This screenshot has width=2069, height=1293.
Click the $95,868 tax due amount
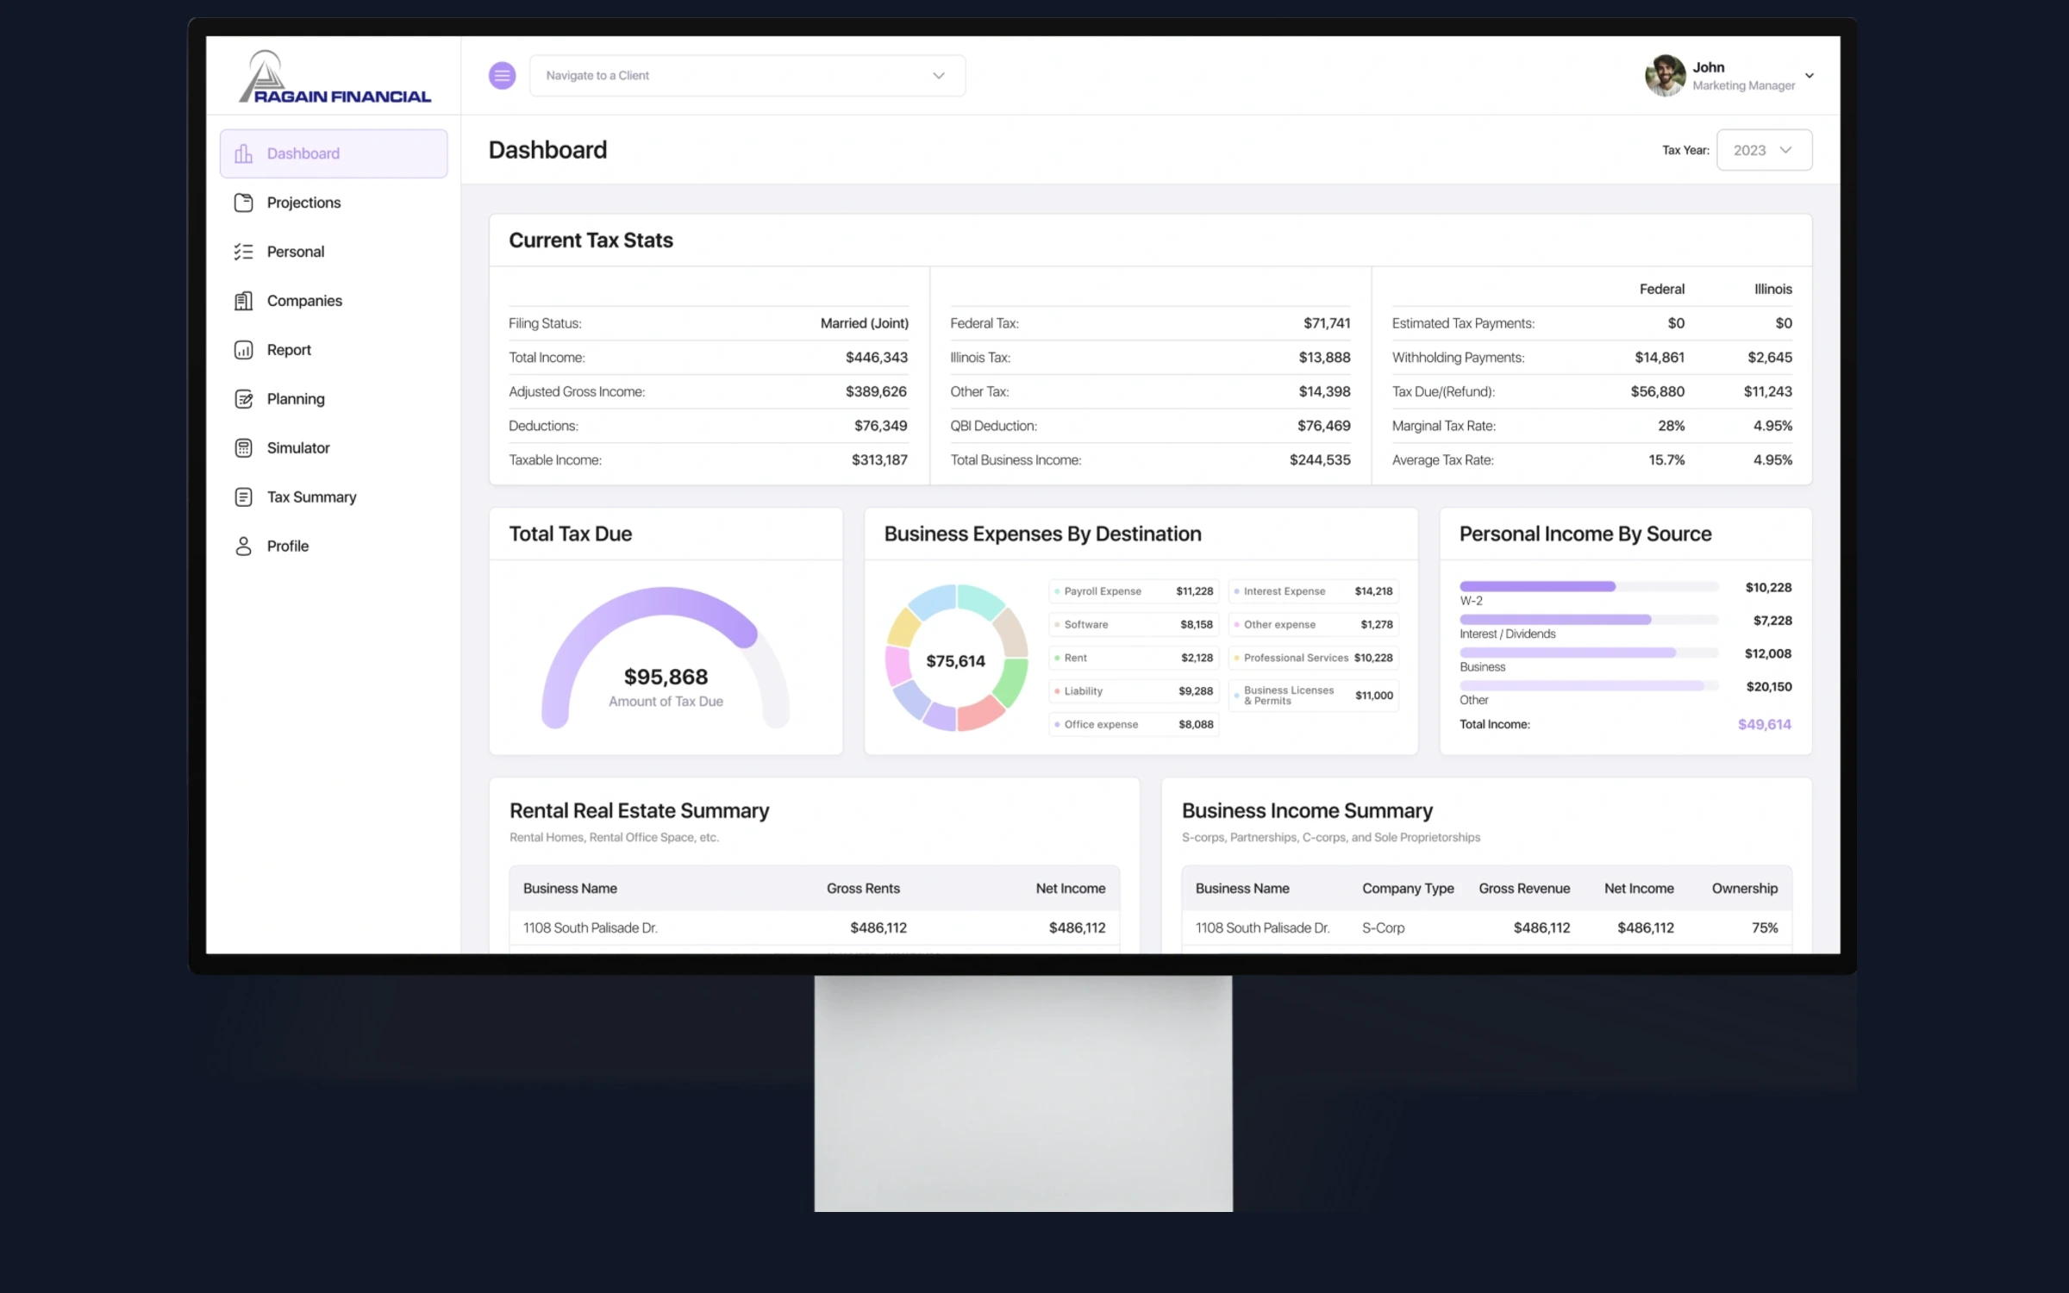click(666, 678)
